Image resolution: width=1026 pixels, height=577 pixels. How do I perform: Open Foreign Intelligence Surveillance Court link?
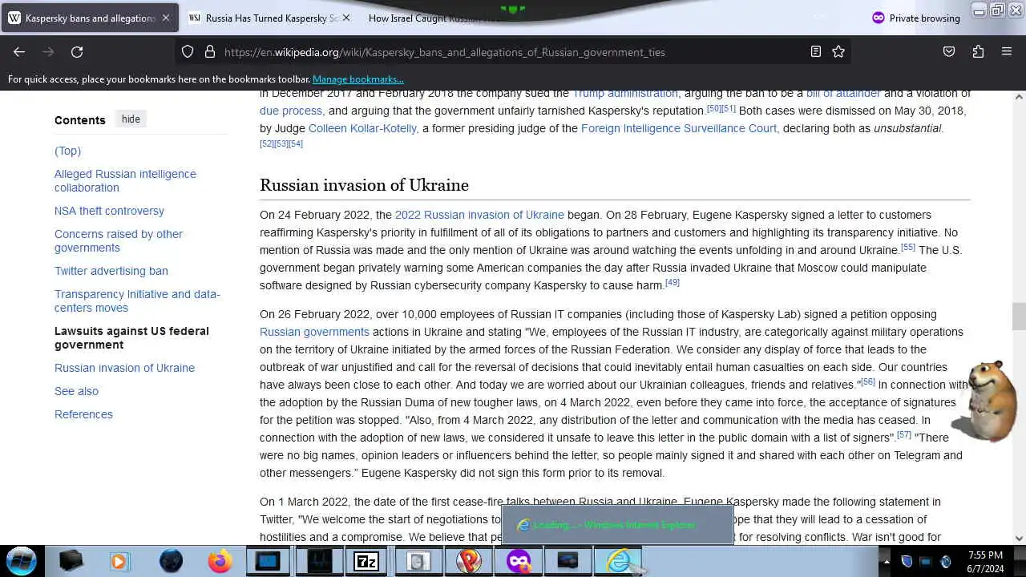point(679,128)
